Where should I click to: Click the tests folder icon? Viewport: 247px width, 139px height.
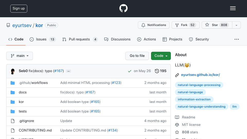coord(13,111)
